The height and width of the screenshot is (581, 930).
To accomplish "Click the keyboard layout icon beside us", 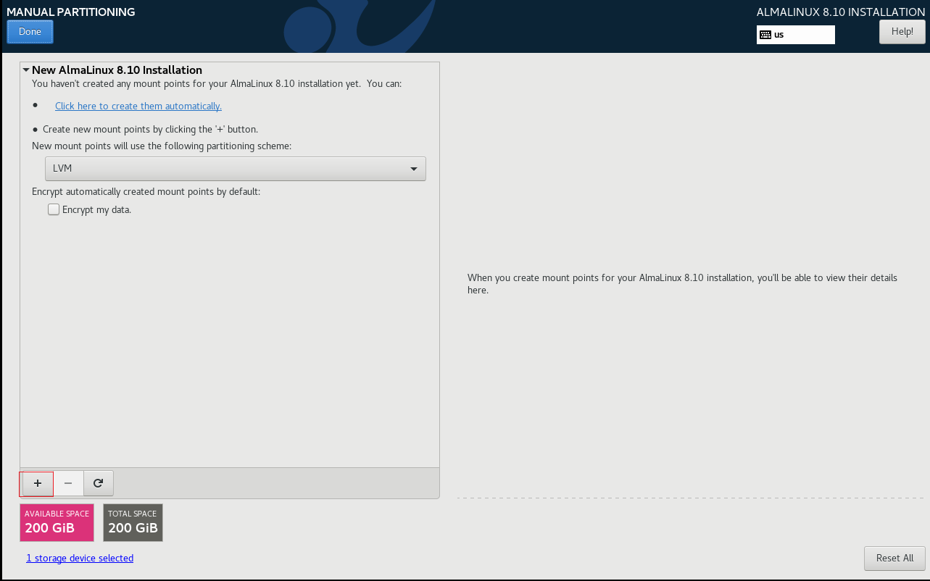I will tap(765, 34).
